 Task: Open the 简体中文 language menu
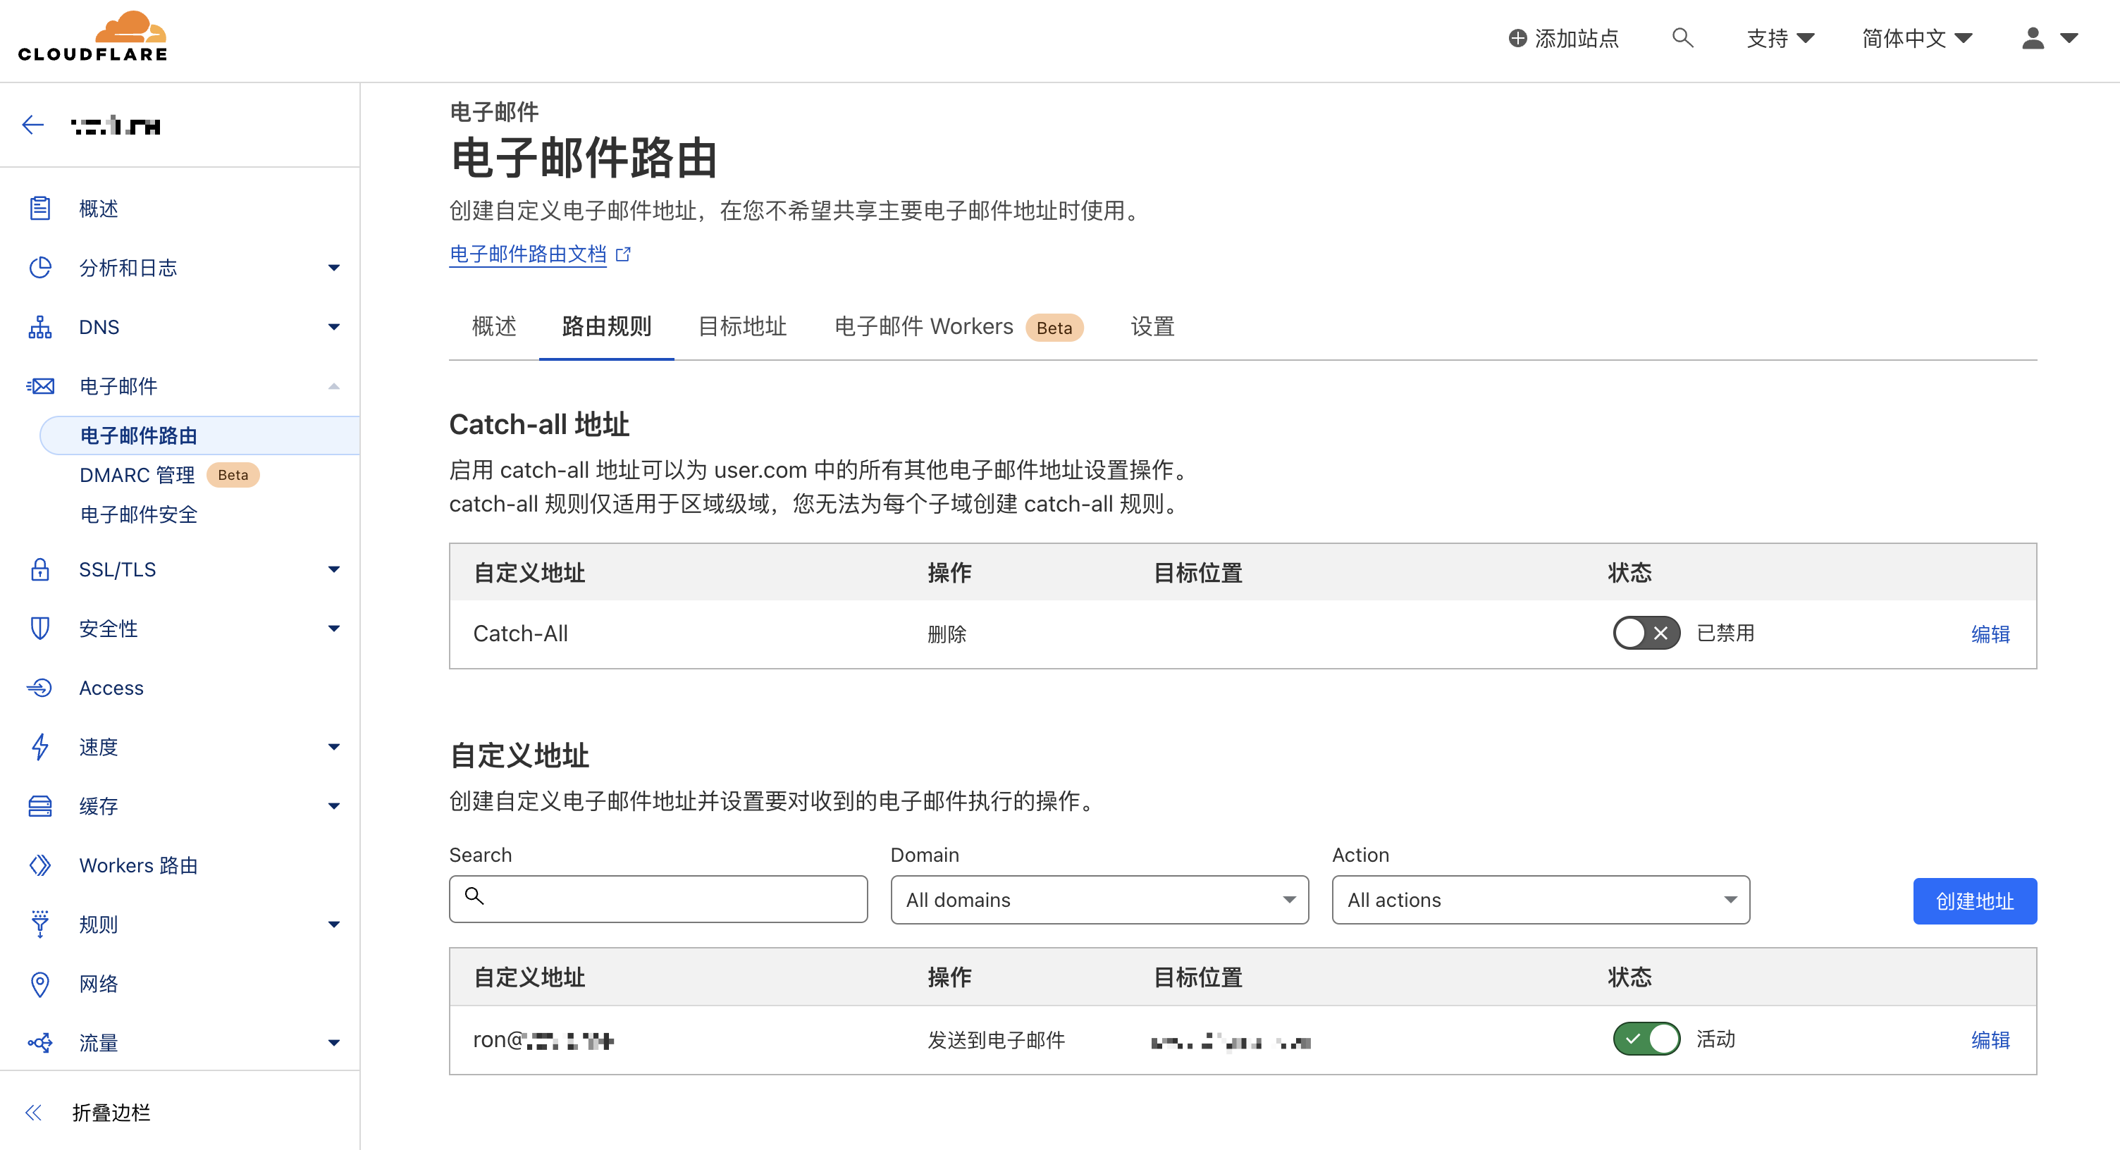[1917, 39]
